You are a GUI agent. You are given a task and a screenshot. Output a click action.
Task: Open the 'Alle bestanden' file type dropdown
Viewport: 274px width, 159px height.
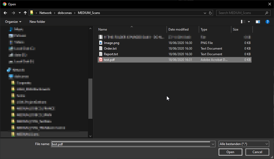244,144
